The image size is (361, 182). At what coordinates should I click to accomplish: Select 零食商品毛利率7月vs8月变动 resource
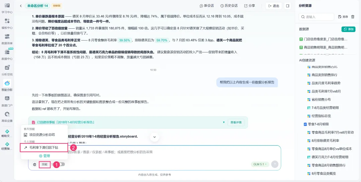click(x=331, y=132)
